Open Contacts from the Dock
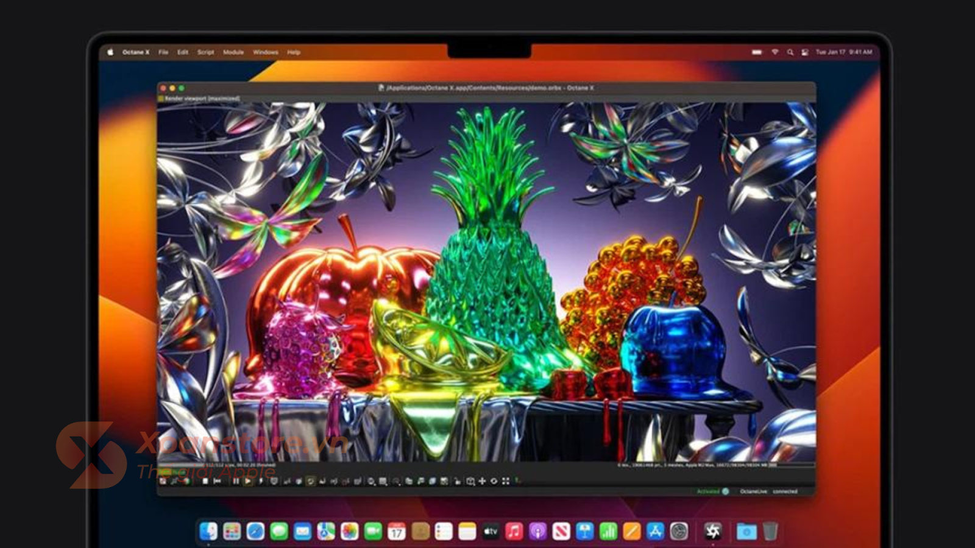 [420, 531]
